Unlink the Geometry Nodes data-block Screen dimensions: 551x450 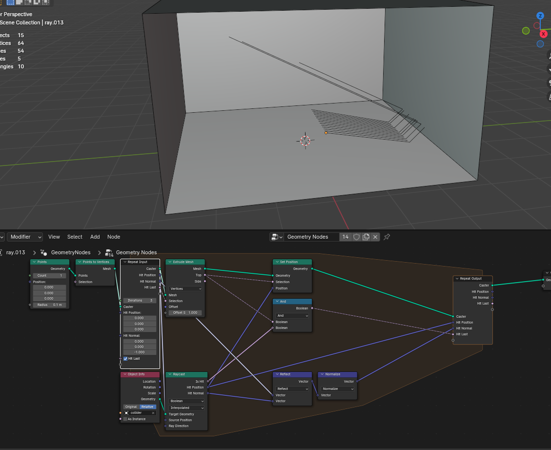(x=375, y=237)
